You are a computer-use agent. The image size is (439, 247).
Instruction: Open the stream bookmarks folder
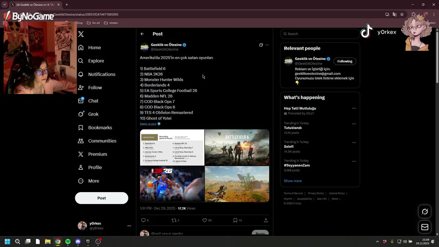click(111, 23)
